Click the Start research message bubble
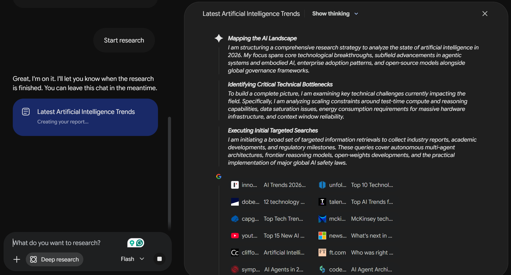Screen dimensions: 511x275 click(x=124, y=40)
